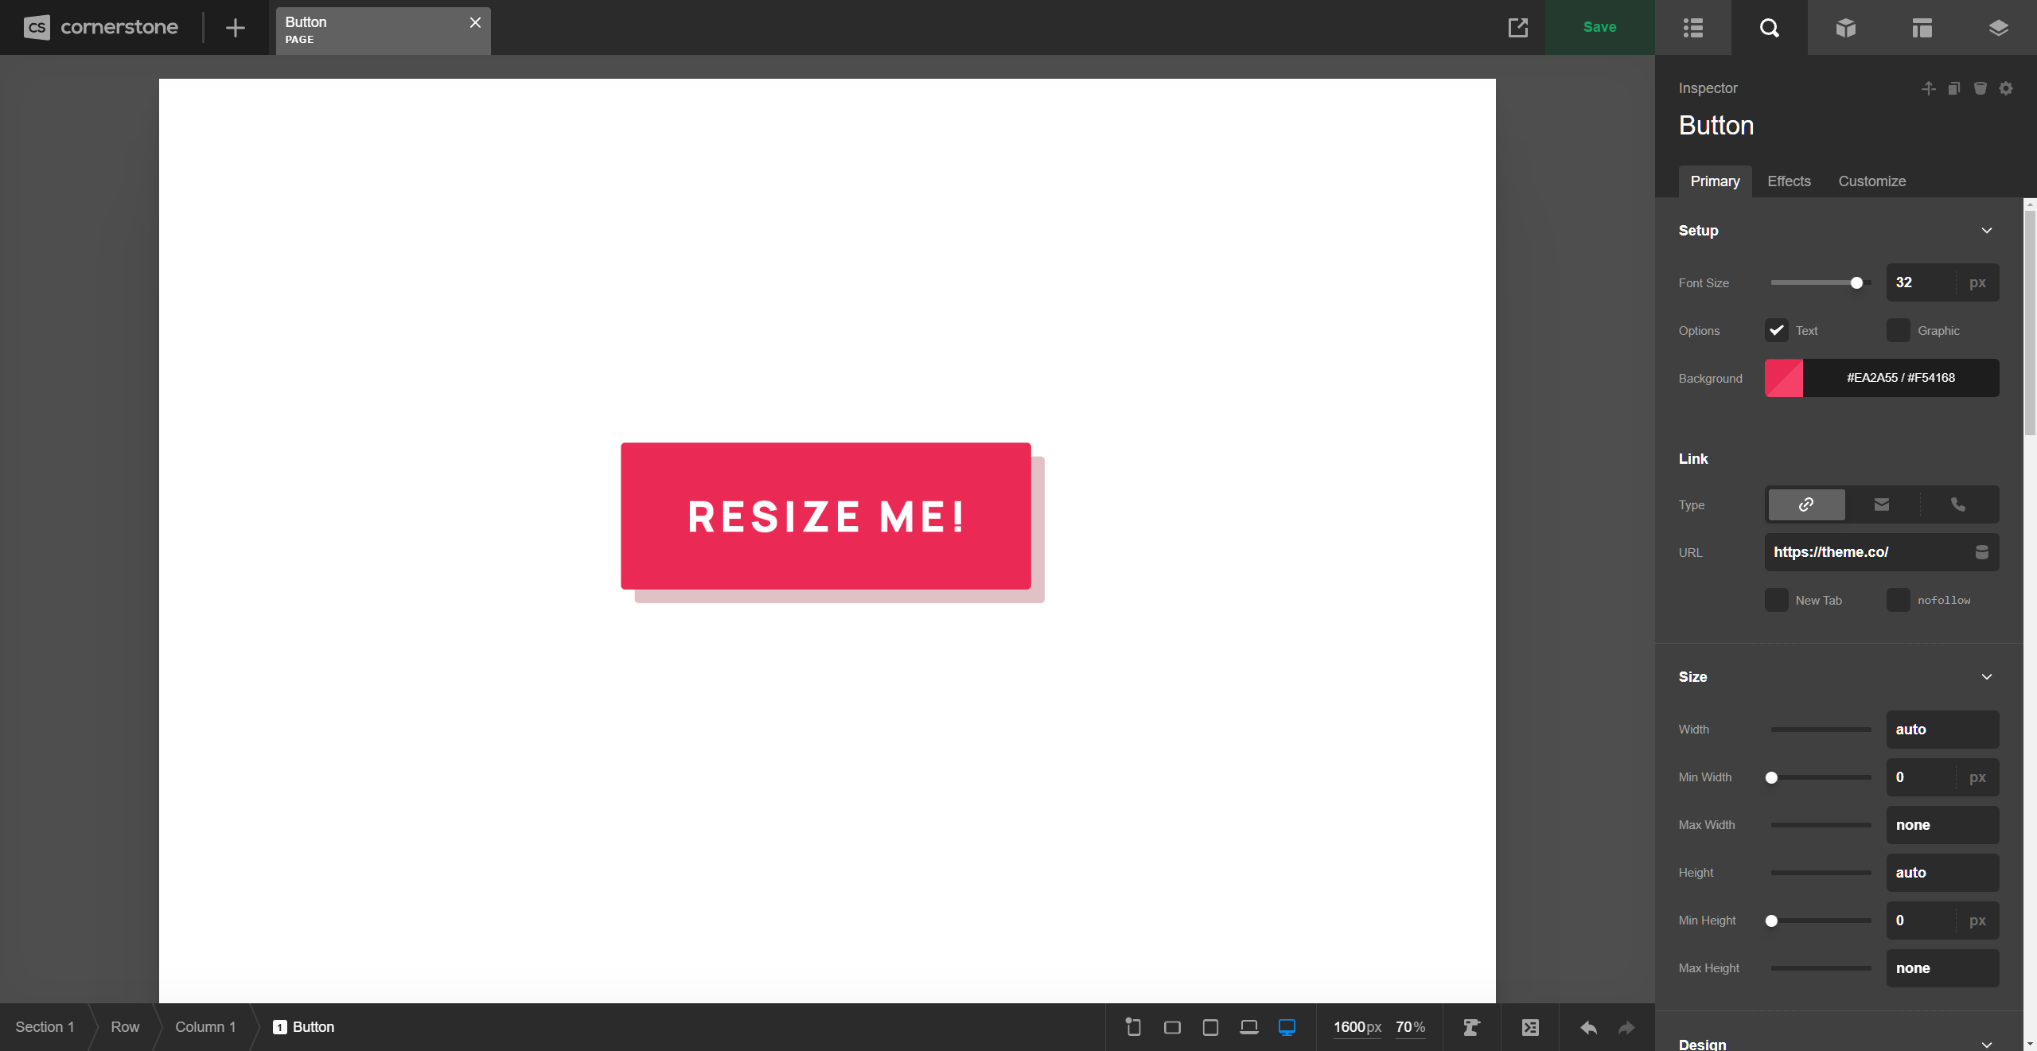2037x1051 pixels.
Task: Open preview via the external-link icon
Action: (x=1518, y=27)
